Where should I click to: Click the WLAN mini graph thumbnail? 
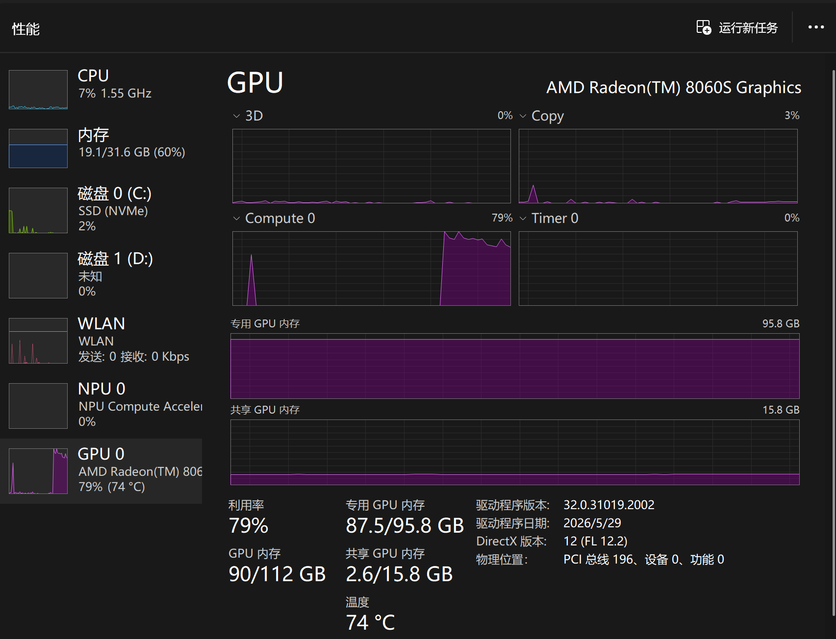point(38,341)
